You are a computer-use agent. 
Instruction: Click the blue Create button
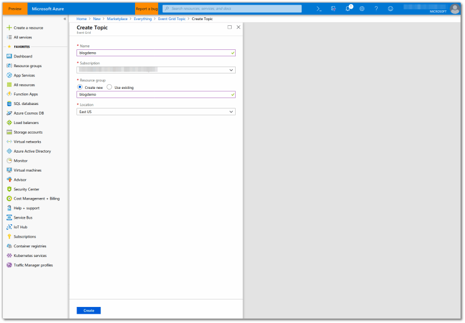89,310
